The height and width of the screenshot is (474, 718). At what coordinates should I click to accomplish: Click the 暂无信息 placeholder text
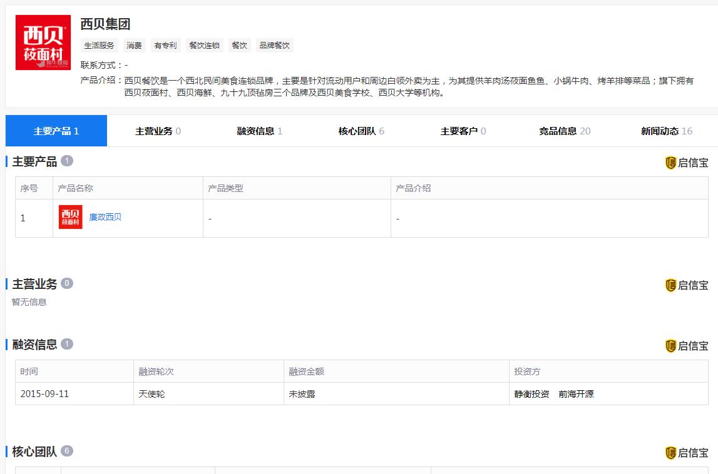point(29,302)
